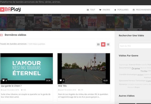Screen dimensions: 151x104
Task: Select the Comédie dramatique genre tag
Action: 128,74
